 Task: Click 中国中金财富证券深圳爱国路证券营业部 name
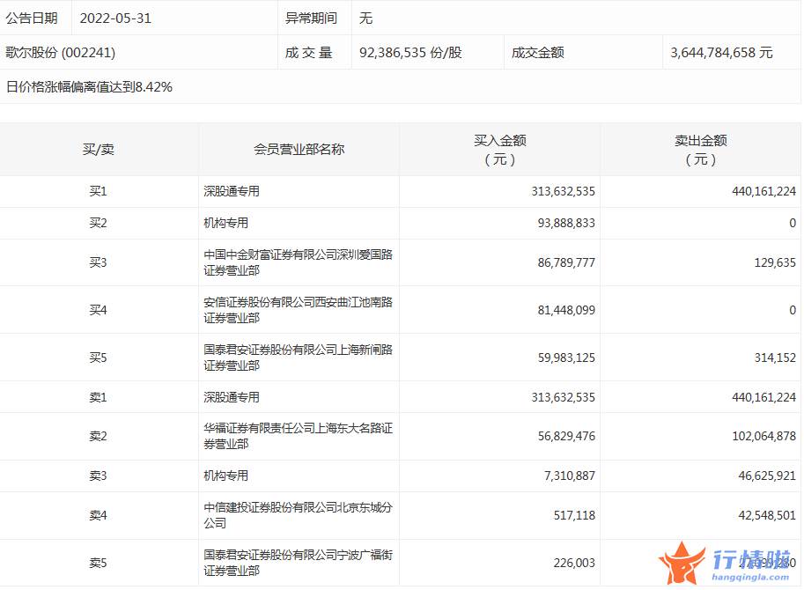click(x=298, y=262)
